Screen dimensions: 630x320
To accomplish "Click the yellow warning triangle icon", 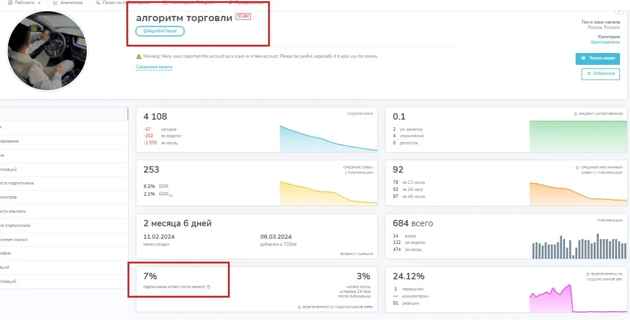I will [139, 57].
